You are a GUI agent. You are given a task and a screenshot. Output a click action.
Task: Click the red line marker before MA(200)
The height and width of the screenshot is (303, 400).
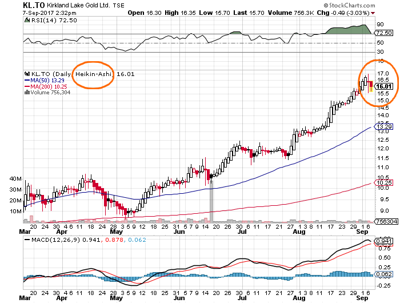pos(27,86)
